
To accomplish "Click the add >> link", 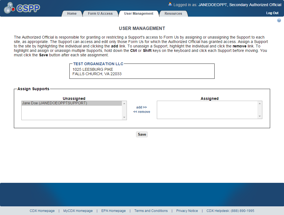I will tap(142, 107).
